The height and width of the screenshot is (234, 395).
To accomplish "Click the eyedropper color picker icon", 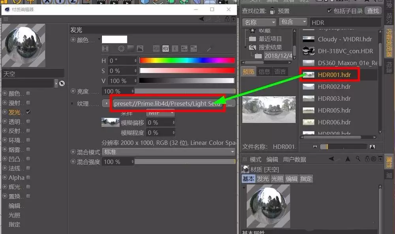I will (209, 48).
